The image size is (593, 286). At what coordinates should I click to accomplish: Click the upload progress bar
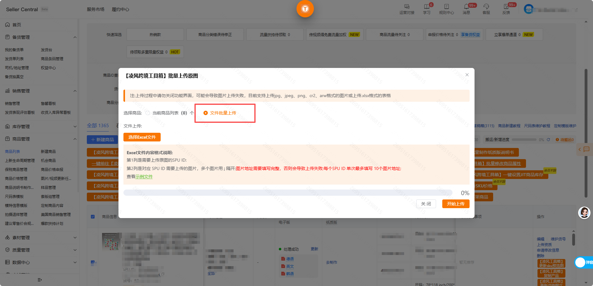click(x=288, y=193)
